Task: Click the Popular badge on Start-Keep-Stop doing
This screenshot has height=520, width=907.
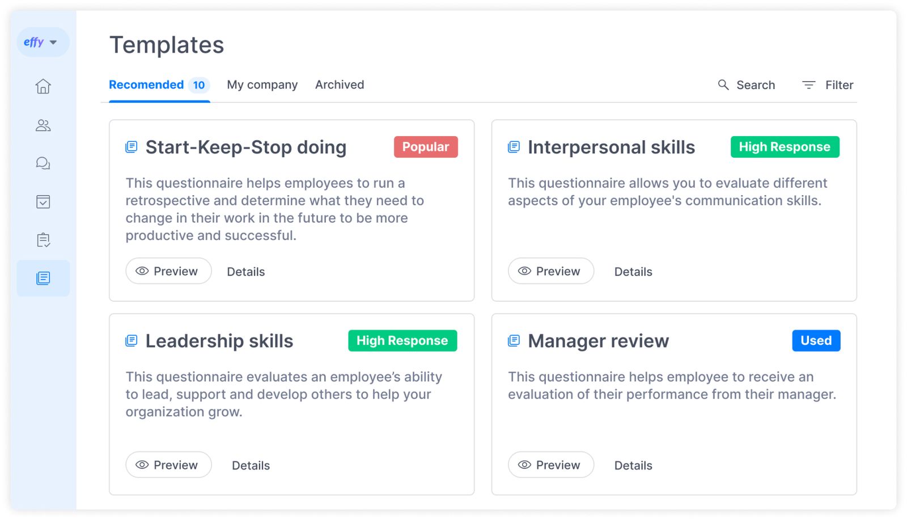Action: click(426, 146)
